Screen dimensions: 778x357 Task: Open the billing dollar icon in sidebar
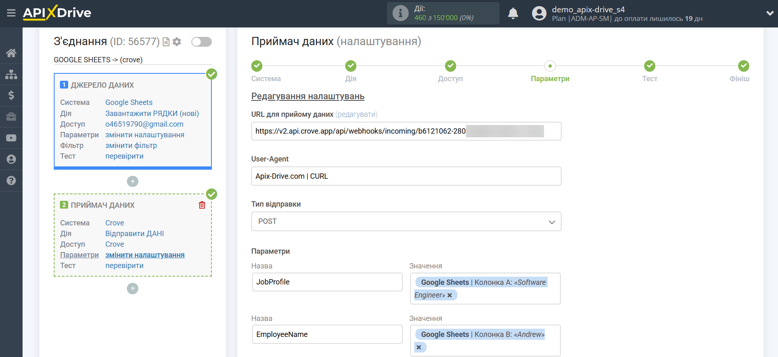[x=11, y=96]
